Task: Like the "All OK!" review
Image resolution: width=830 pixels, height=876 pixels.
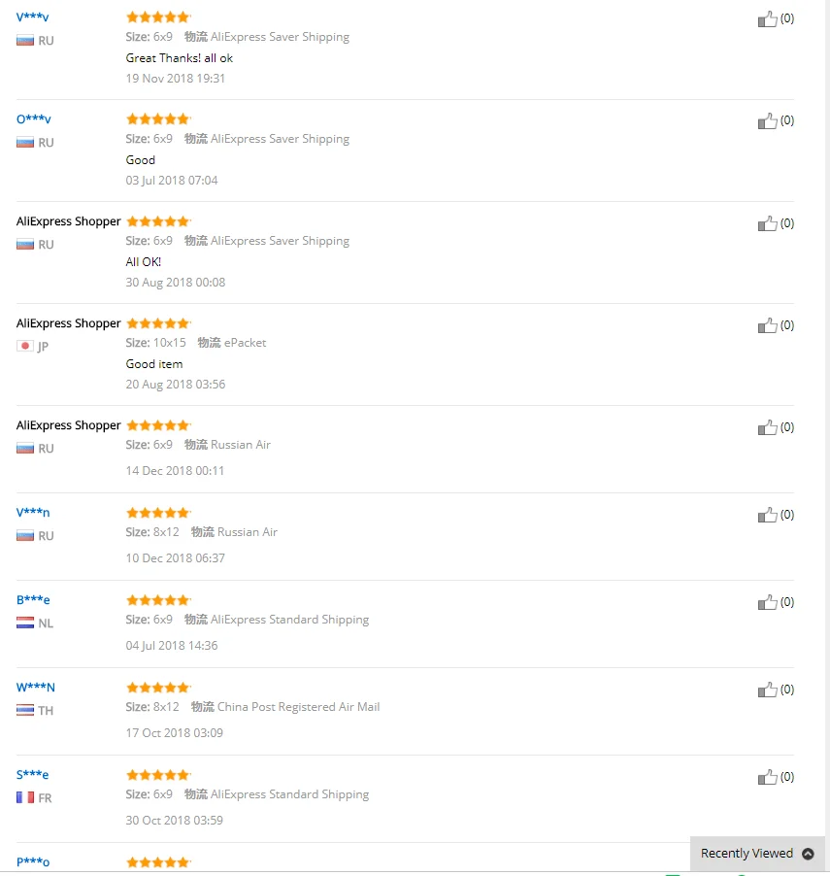Action: (768, 223)
